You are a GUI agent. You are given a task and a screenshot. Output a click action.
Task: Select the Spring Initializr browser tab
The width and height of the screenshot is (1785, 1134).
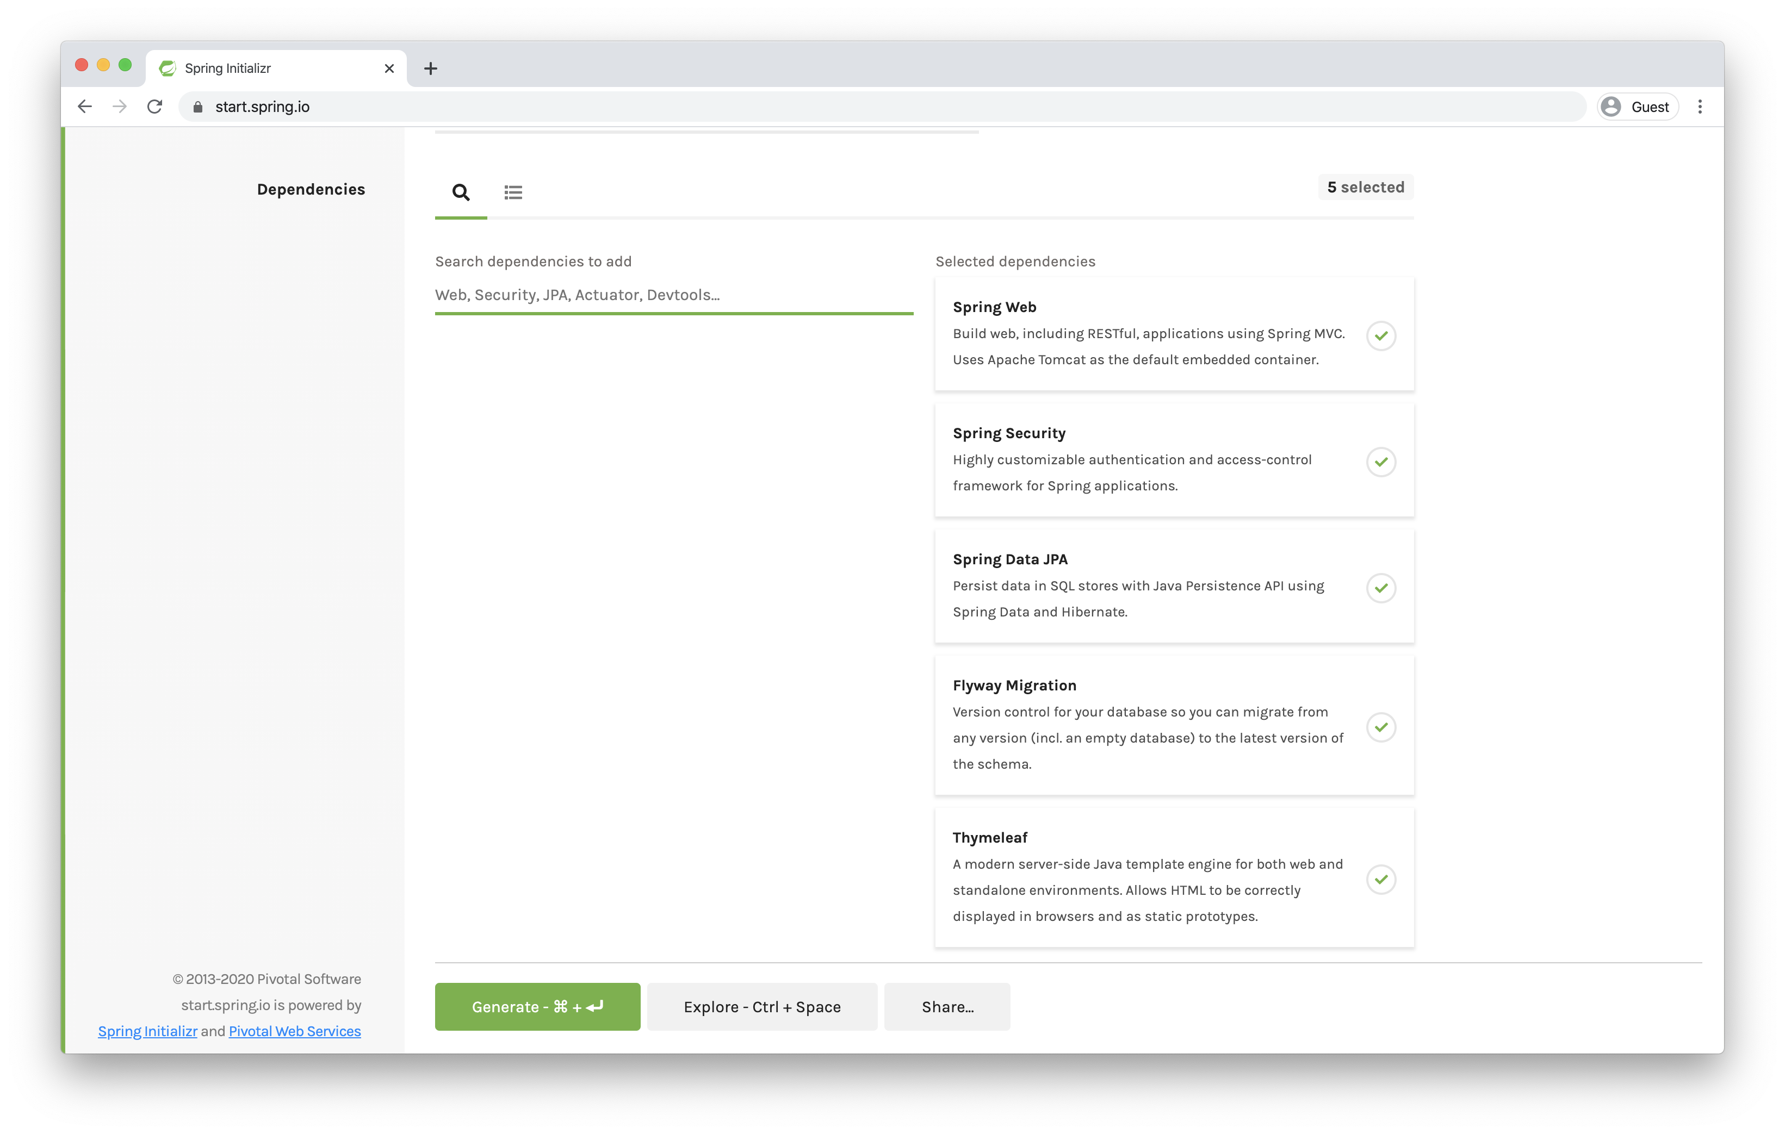pyautogui.click(x=276, y=68)
